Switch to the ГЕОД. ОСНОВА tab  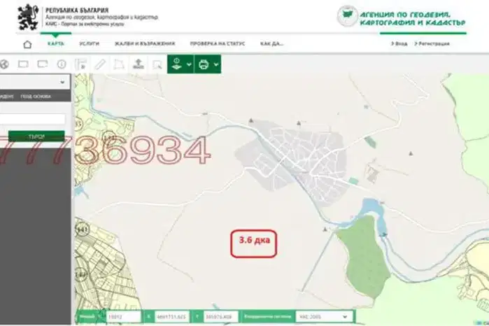pos(36,97)
